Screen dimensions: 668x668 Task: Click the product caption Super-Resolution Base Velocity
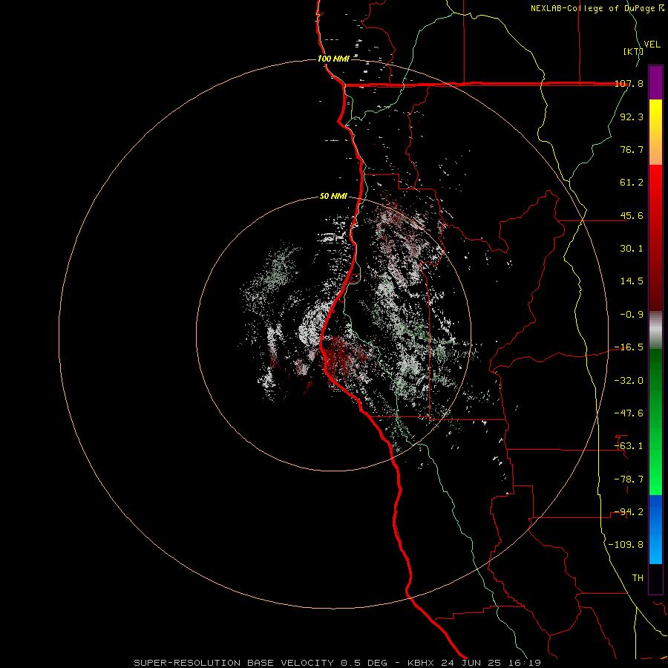(x=235, y=663)
